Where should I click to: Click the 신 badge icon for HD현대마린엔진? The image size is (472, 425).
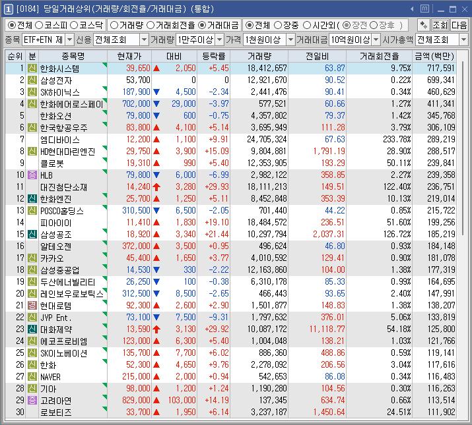tap(32, 151)
